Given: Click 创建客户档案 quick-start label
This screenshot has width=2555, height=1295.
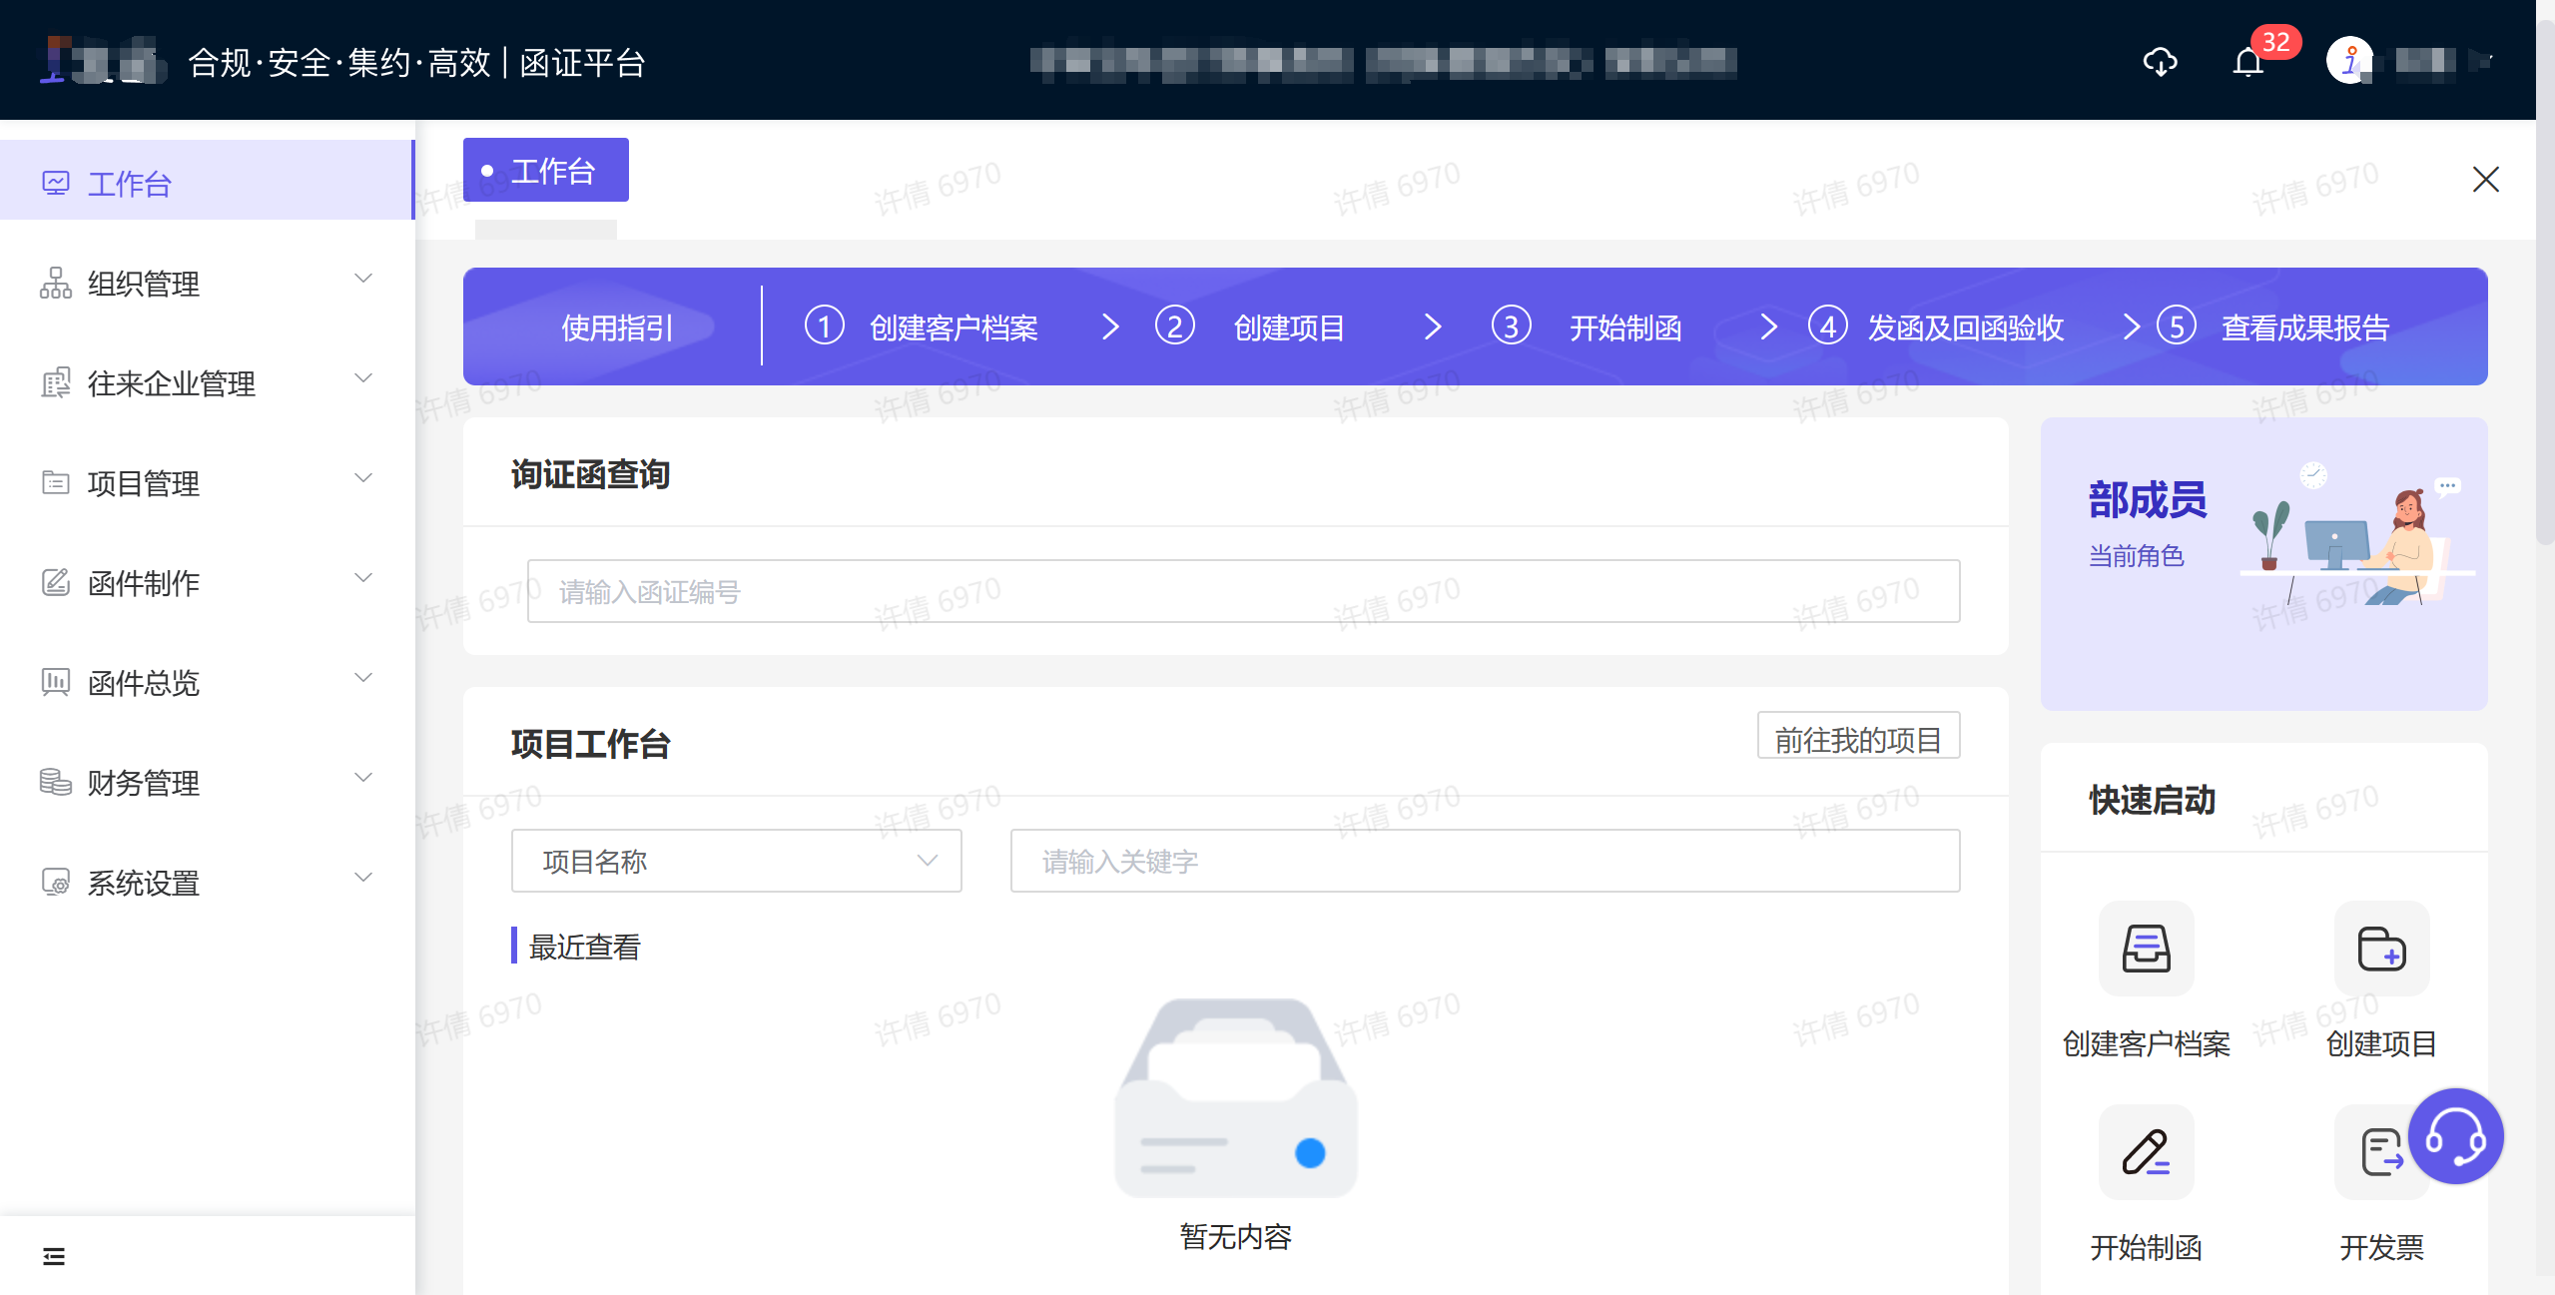Looking at the screenshot, I should [2147, 1044].
